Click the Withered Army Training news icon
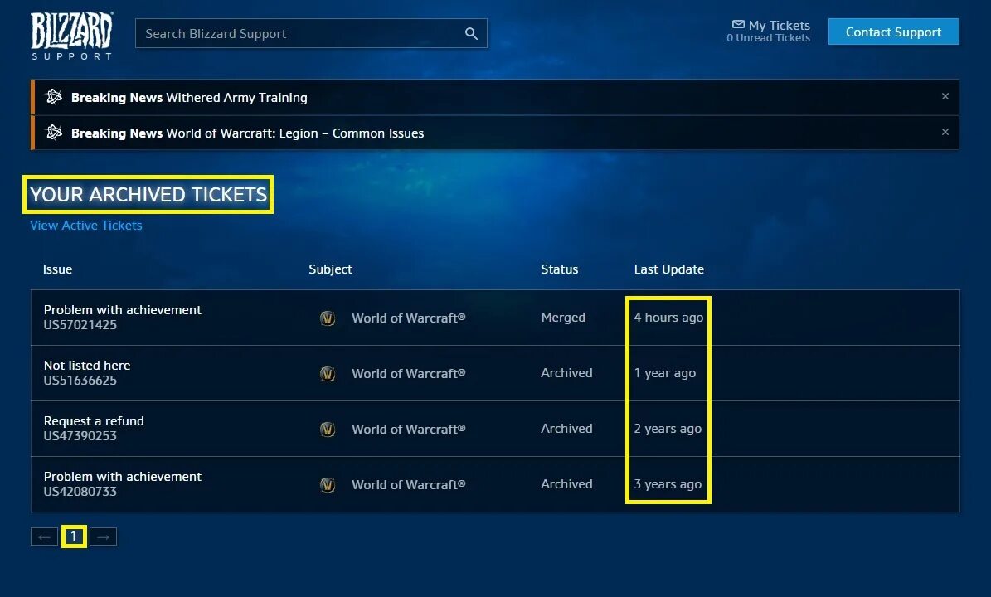This screenshot has height=597, width=991. tap(55, 97)
